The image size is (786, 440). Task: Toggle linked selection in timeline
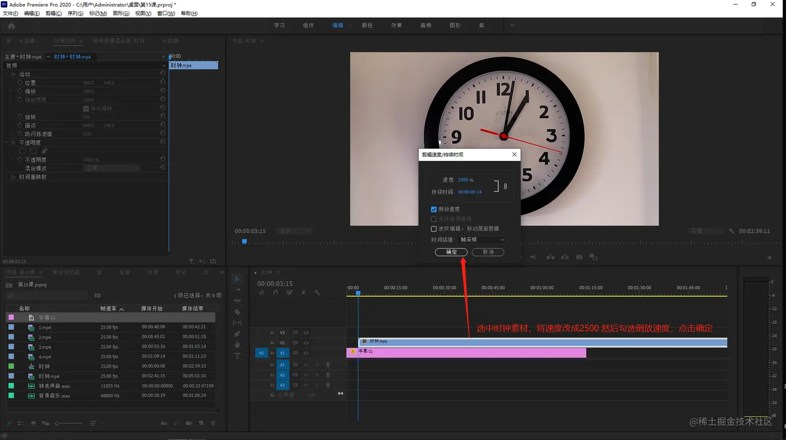tap(290, 292)
